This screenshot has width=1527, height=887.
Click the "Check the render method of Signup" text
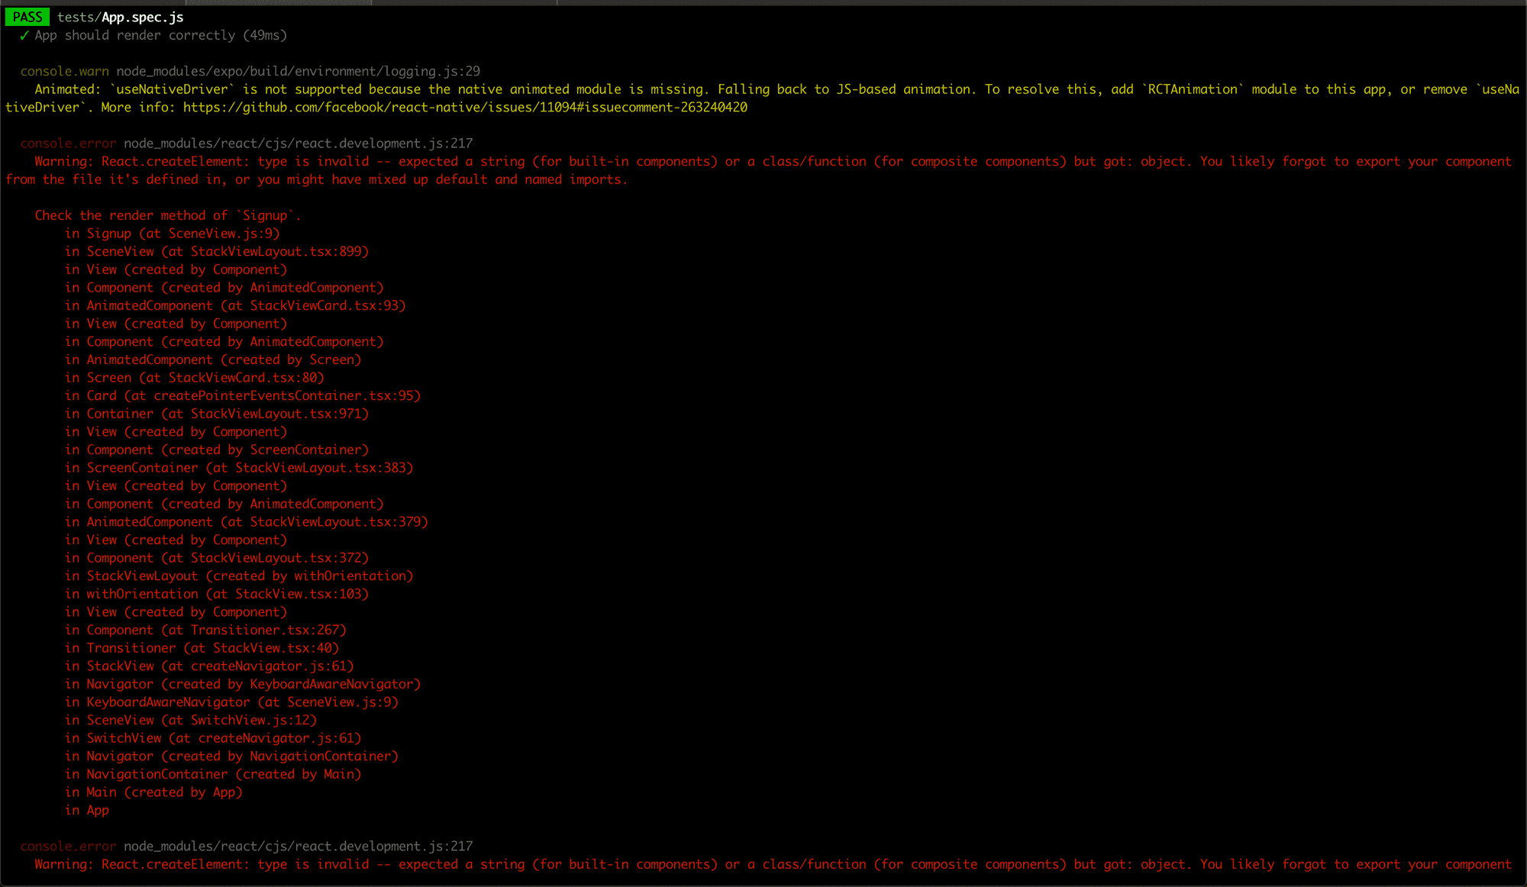(x=167, y=216)
